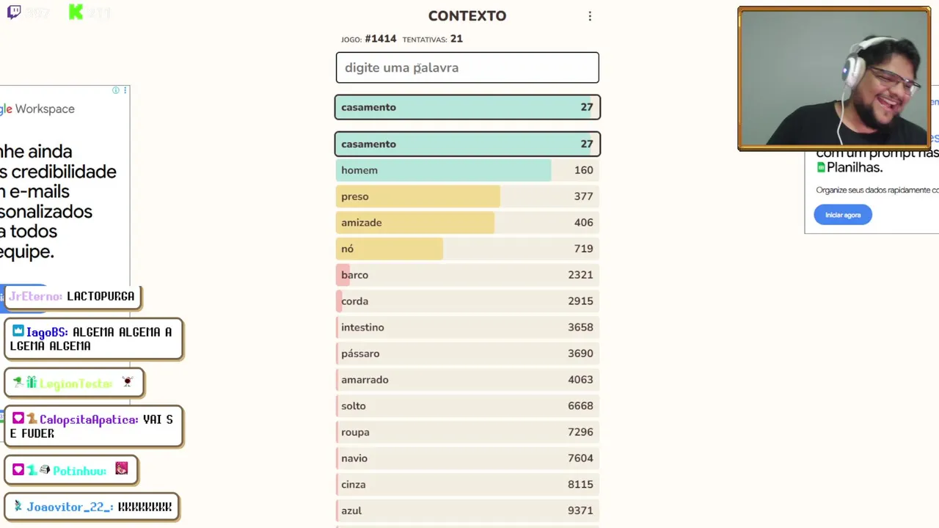Click the 'preso' guess row
The image size is (939, 528).
467,197
